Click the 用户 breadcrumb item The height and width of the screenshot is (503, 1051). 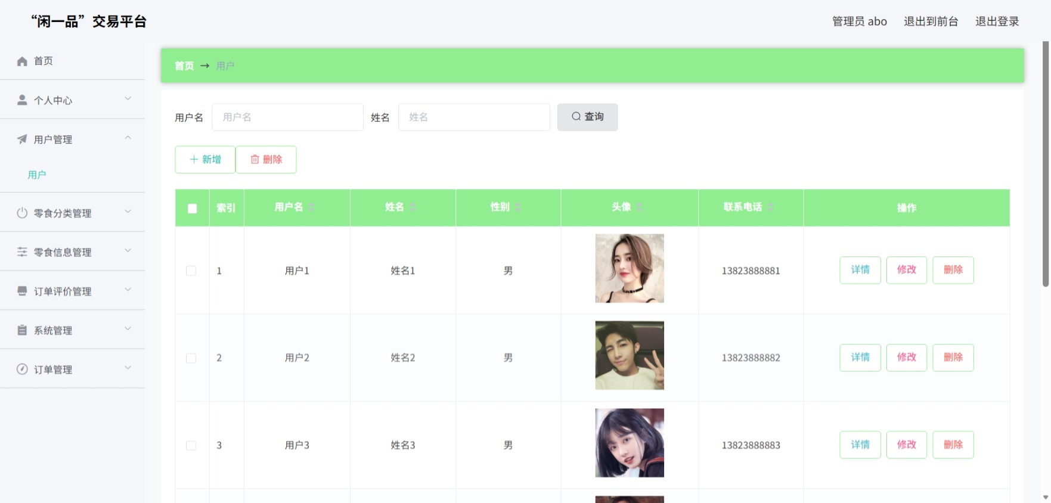225,66
